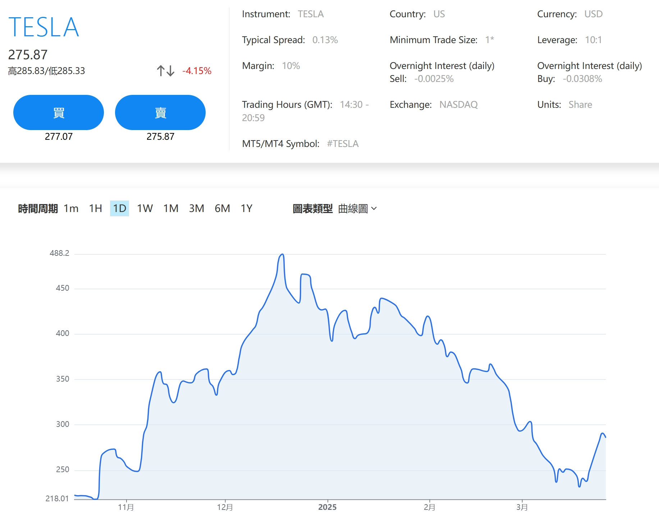Click the Units value Share
This screenshot has height=525, width=659.
(x=580, y=105)
